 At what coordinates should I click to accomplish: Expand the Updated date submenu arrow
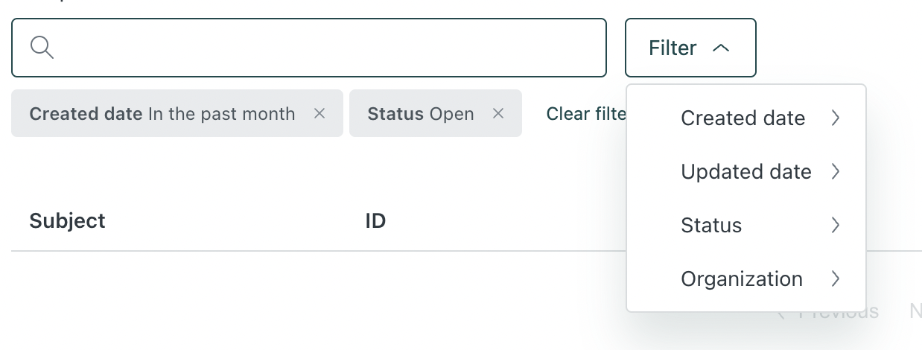836,171
